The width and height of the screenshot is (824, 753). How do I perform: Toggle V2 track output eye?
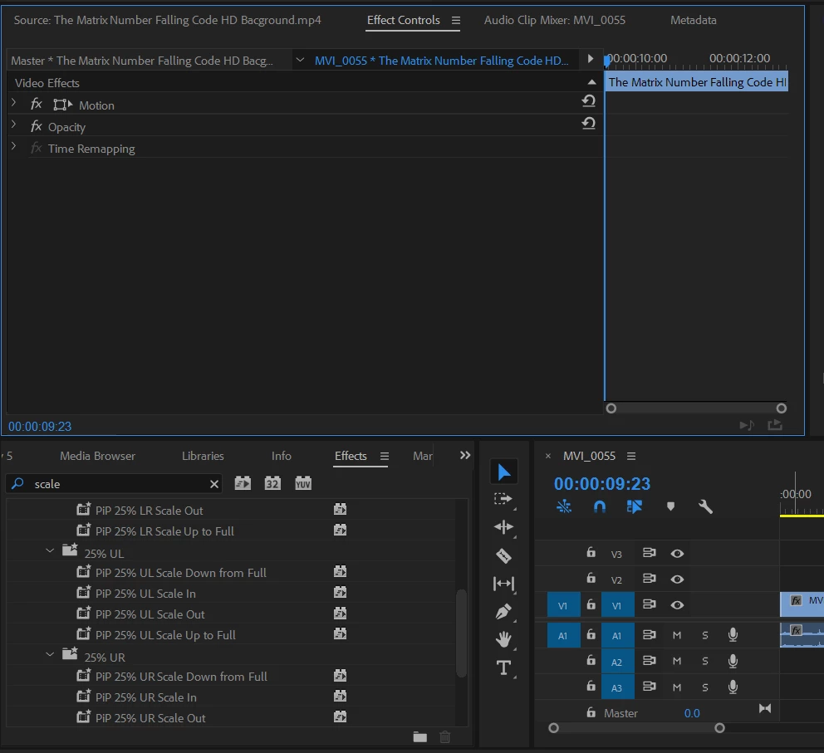coord(677,579)
